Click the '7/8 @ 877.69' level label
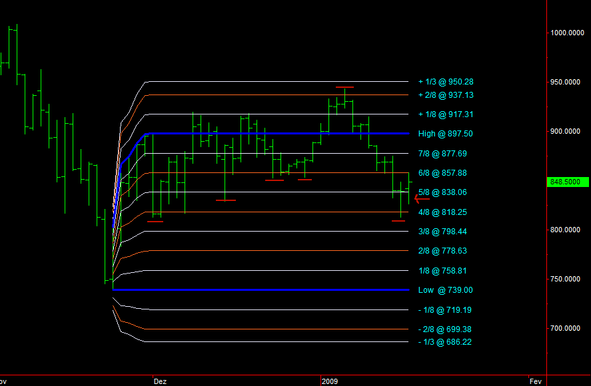The width and height of the screenshot is (591, 386). point(442,154)
